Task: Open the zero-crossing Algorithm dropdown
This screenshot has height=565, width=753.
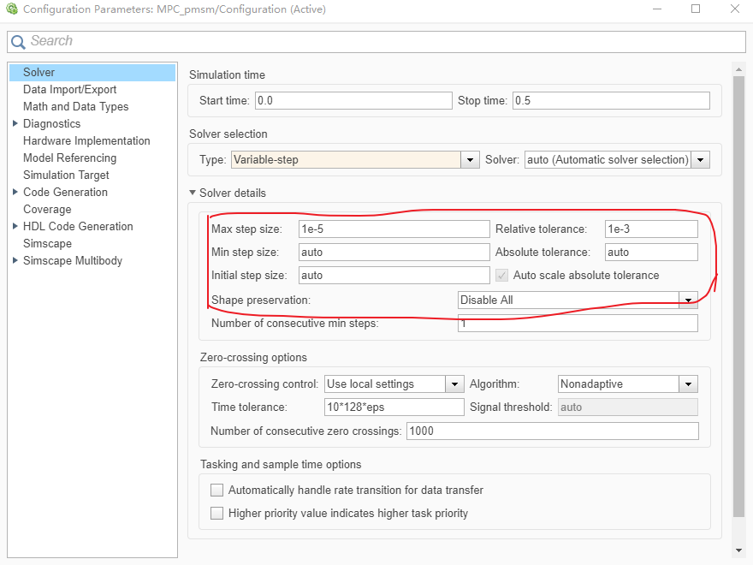Action: click(x=688, y=384)
